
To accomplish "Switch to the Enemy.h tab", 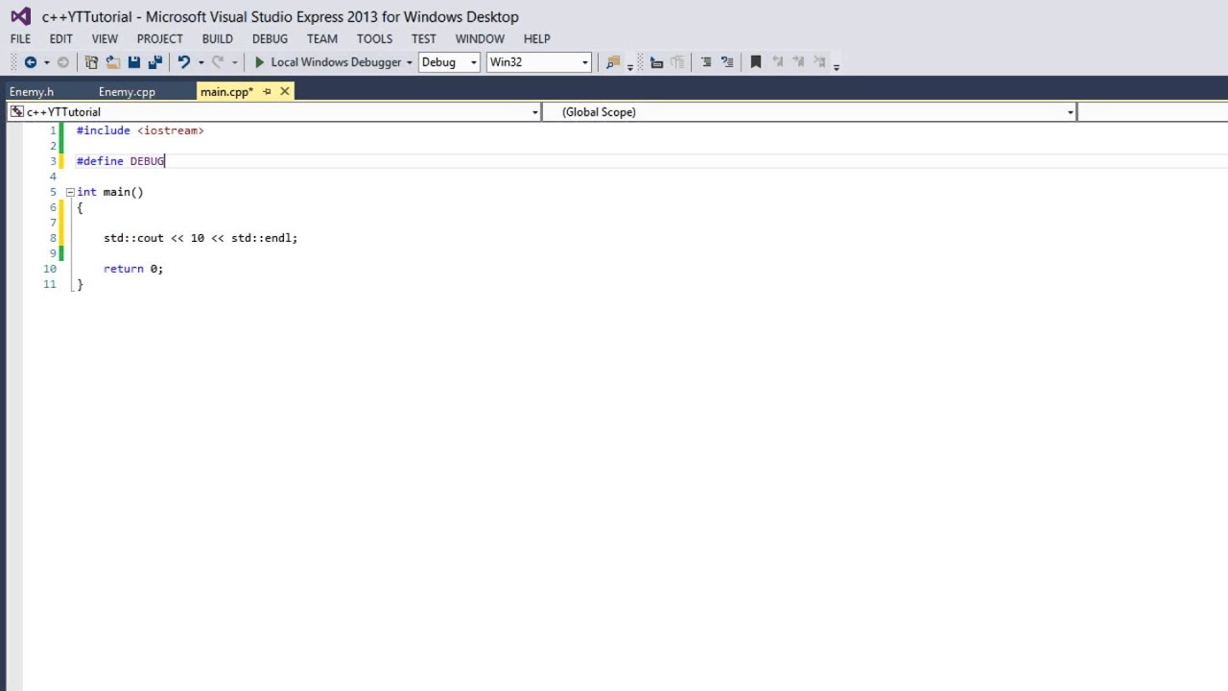I will tap(32, 92).
